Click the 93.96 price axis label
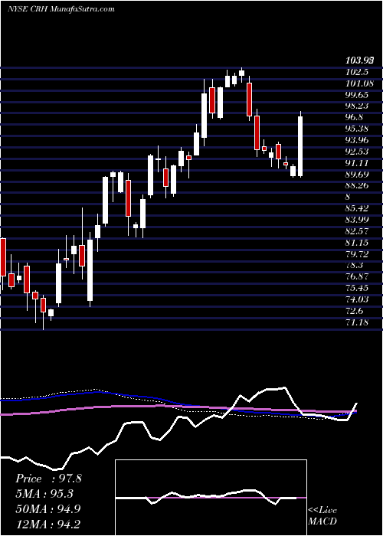 (357, 140)
